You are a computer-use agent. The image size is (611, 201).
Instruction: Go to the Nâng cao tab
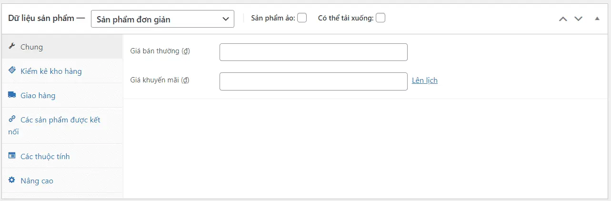(x=37, y=181)
